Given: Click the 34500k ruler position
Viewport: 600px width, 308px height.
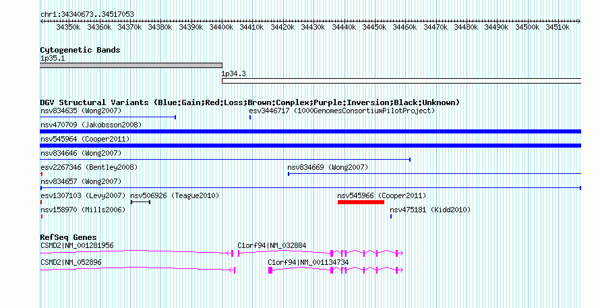Looking at the screenshot, I should (x=528, y=28).
